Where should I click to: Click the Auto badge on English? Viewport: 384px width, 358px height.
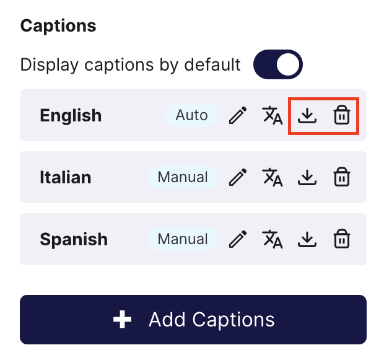pyautogui.click(x=192, y=115)
